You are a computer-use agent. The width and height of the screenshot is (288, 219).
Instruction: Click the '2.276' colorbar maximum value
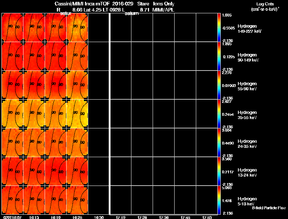[x=227, y=73]
